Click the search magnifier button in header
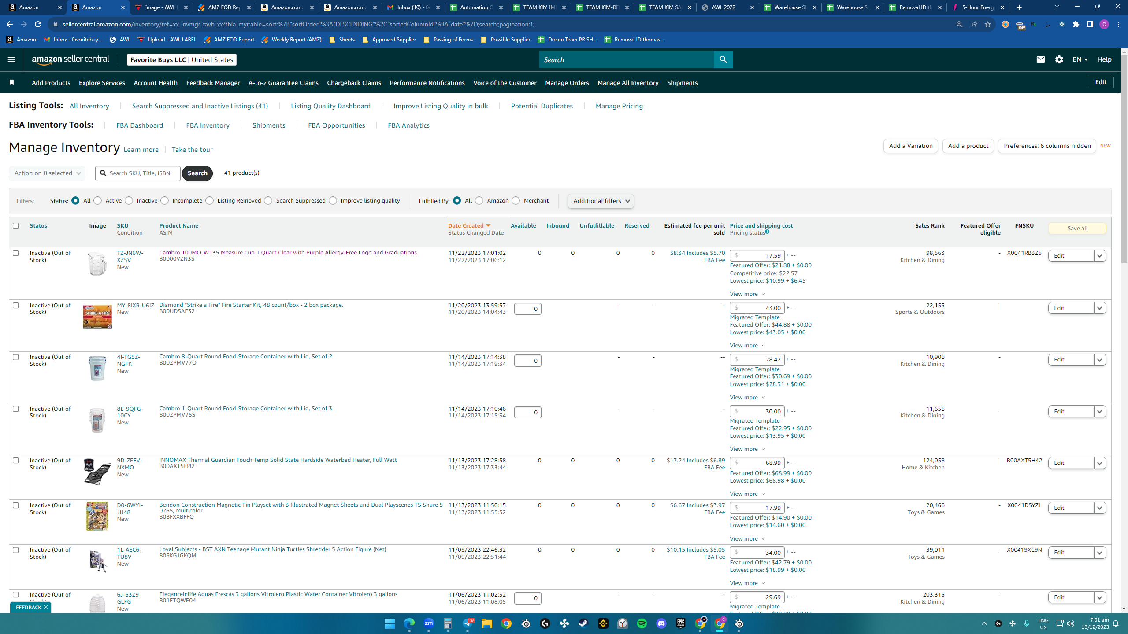Viewport: 1128px width, 634px height. [723, 59]
